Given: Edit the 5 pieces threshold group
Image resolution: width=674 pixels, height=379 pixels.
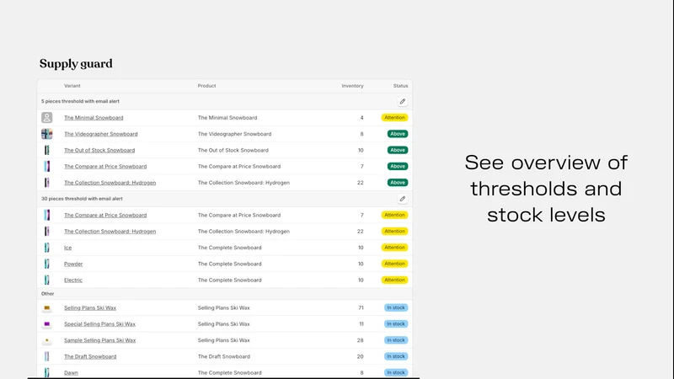Looking at the screenshot, I should click(x=403, y=101).
